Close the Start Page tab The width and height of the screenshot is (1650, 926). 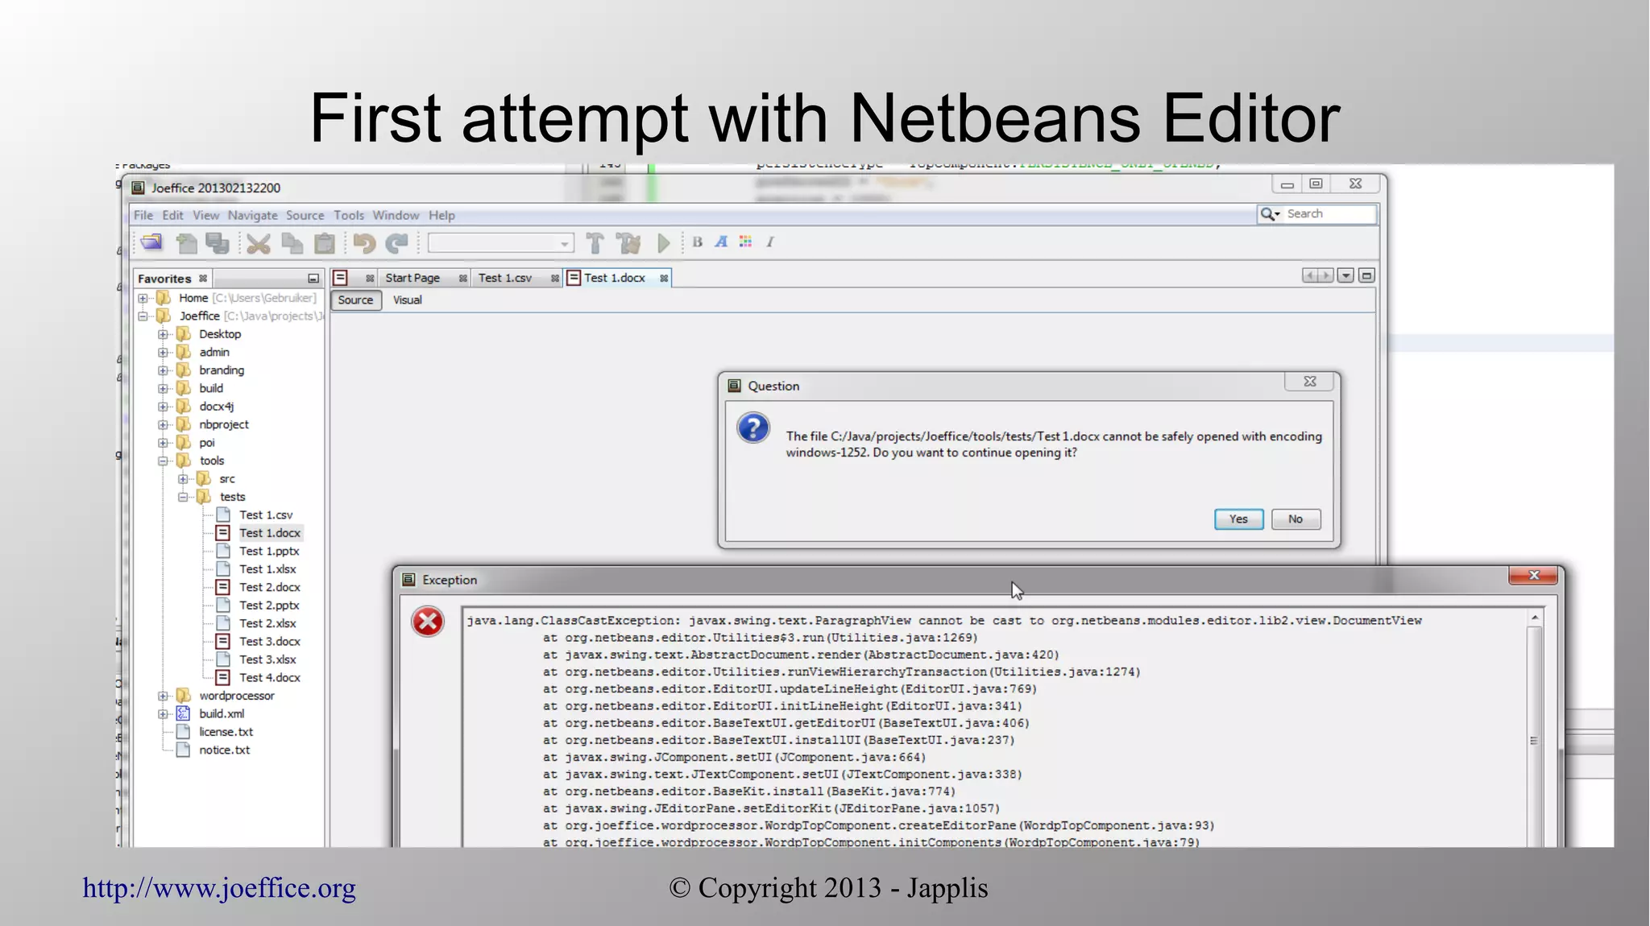click(x=463, y=278)
